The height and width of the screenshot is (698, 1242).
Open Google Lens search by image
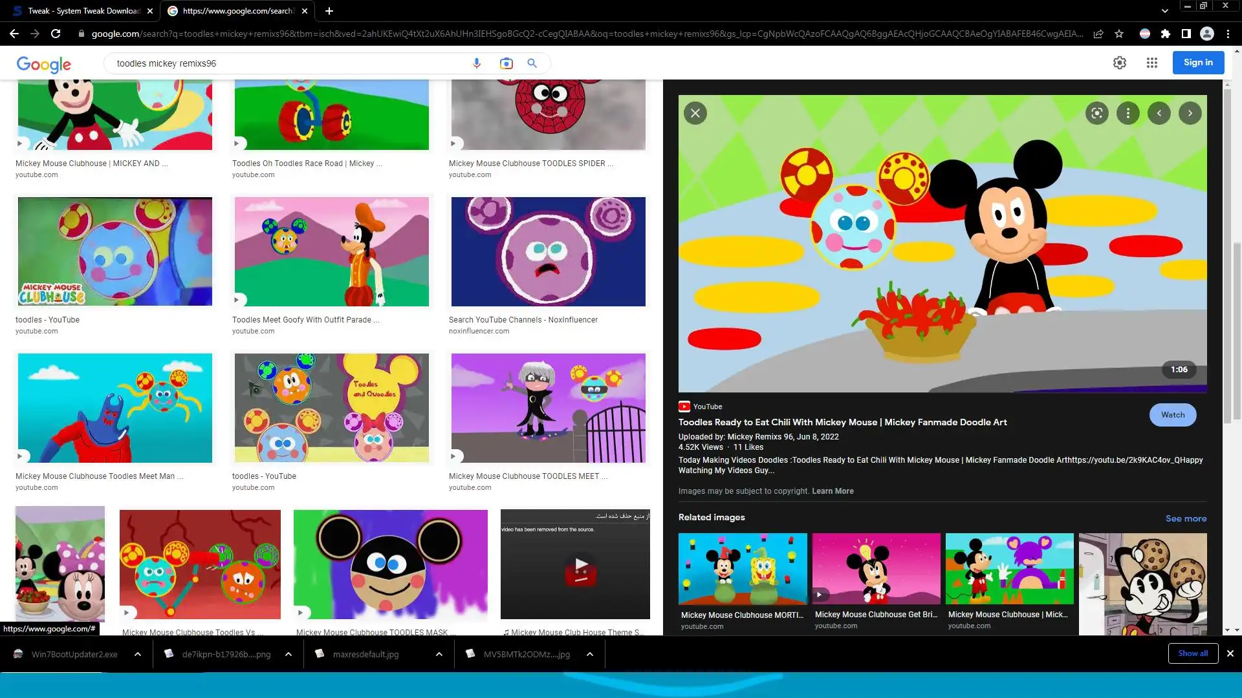click(506, 63)
